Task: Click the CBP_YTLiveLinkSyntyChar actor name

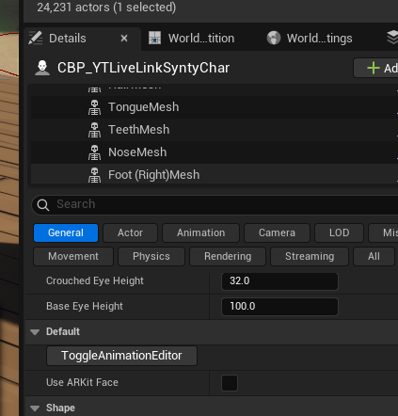Action: point(143,68)
